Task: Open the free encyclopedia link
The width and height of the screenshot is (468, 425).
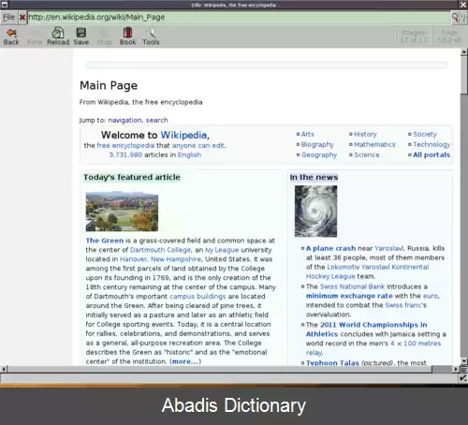Action: click(125, 145)
